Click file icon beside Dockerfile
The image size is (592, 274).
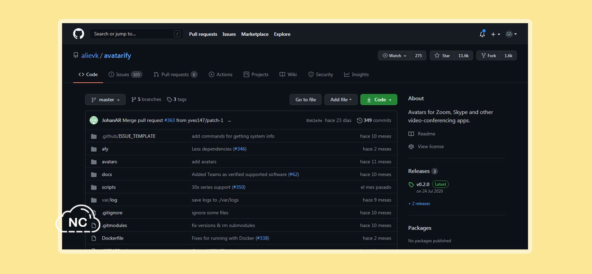pos(94,238)
